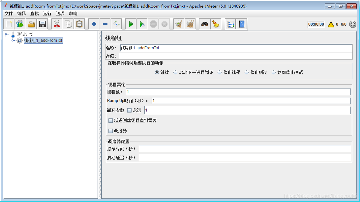The height and width of the screenshot is (202, 360).
Task: Click the 线程数 input field
Action: pyautogui.click(x=238, y=92)
